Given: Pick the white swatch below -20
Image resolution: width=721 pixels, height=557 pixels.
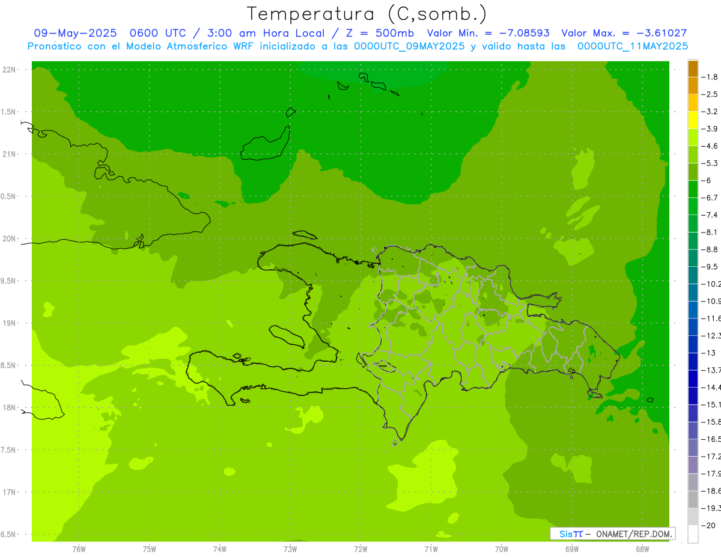Looking at the screenshot, I should tap(693, 534).
